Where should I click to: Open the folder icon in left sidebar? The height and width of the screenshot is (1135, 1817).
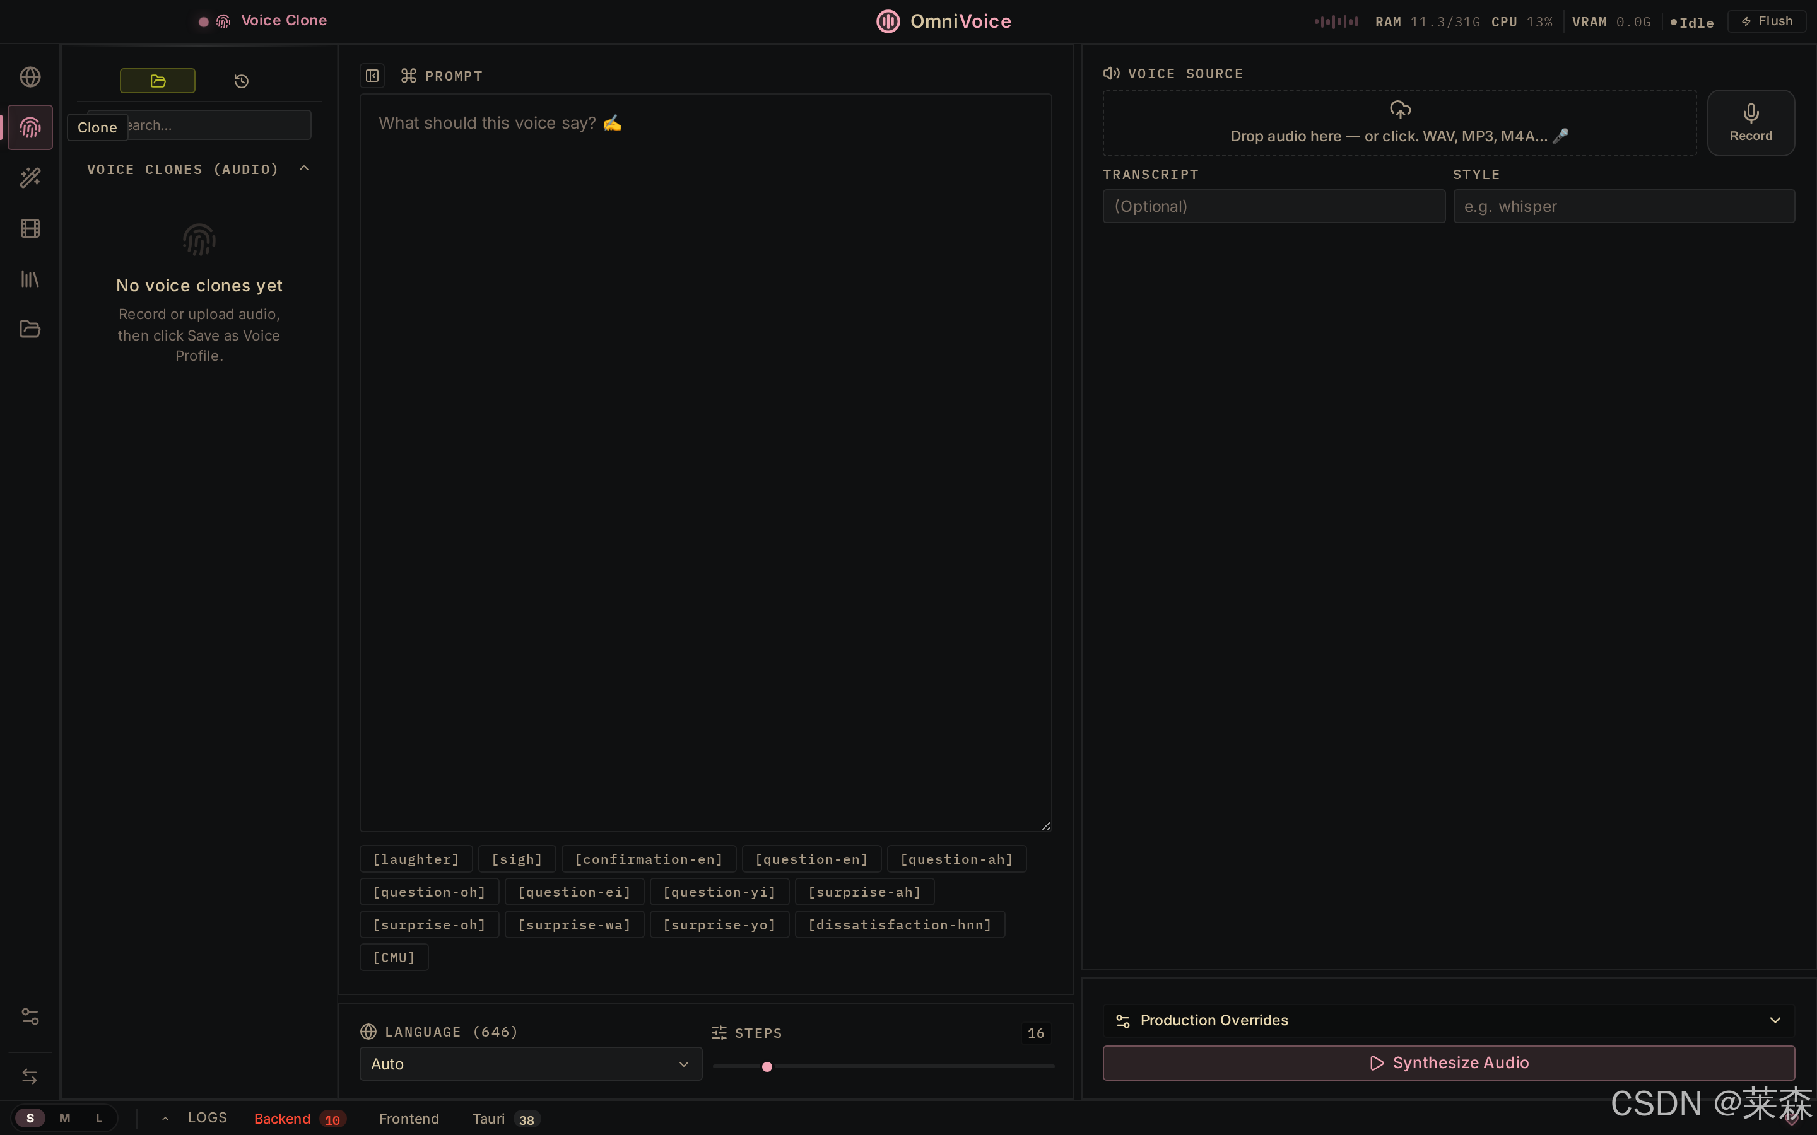[x=30, y=329]
